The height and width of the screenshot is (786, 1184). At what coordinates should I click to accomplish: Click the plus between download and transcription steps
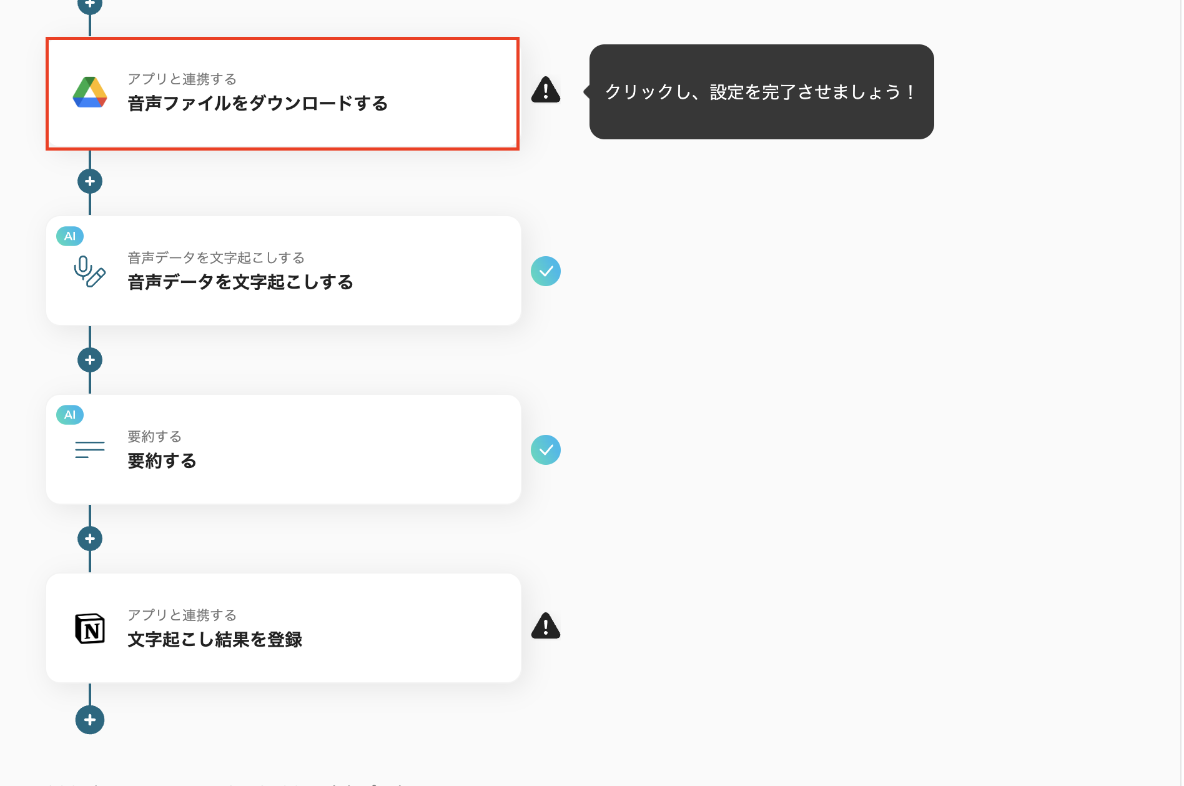pyautogui.click(x=90, y=181)
